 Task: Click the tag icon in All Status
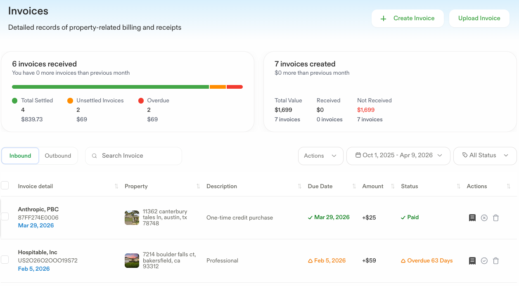pyautogui.click(x=465, y=155)
